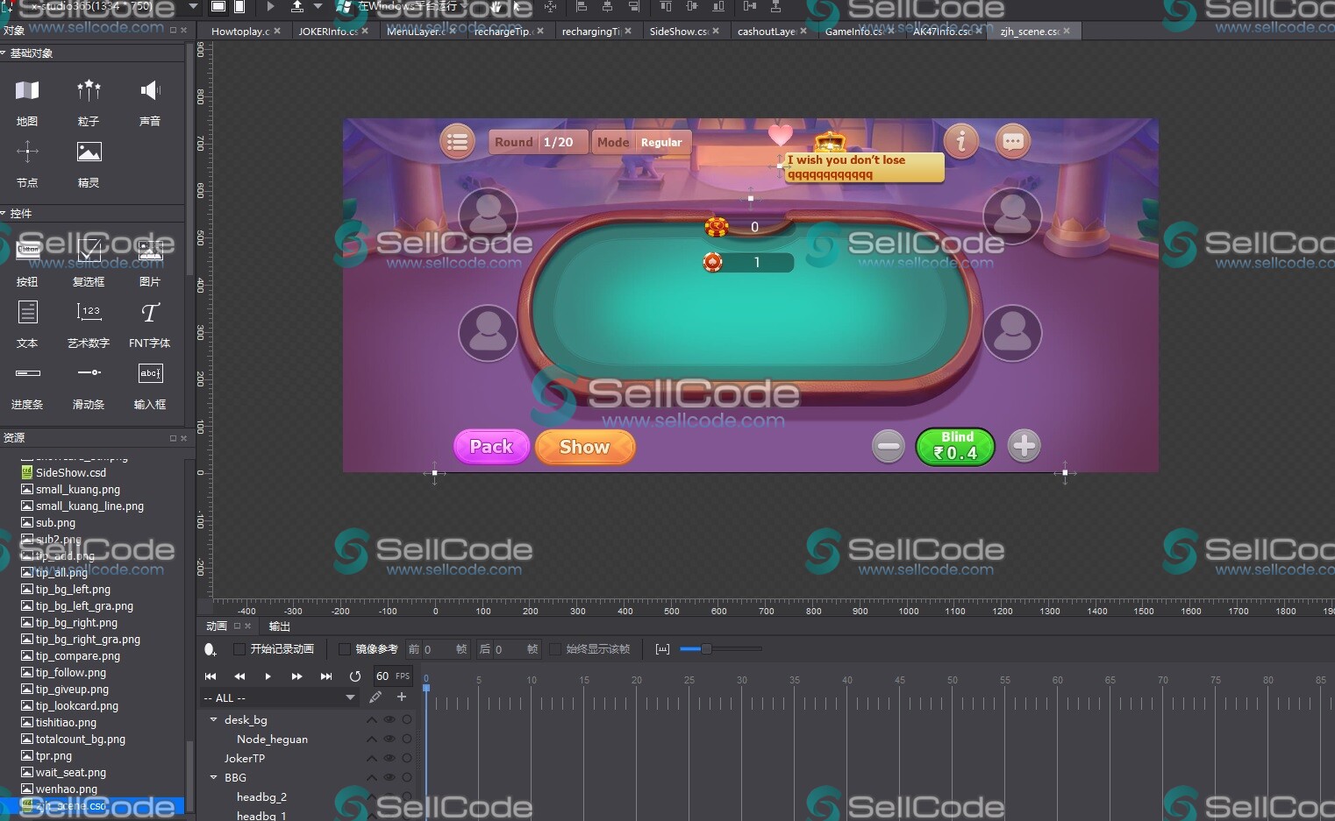Select the Map (地图) object icon
Viewport: 1335px width, 821px height.
click(x=27, y=91)
